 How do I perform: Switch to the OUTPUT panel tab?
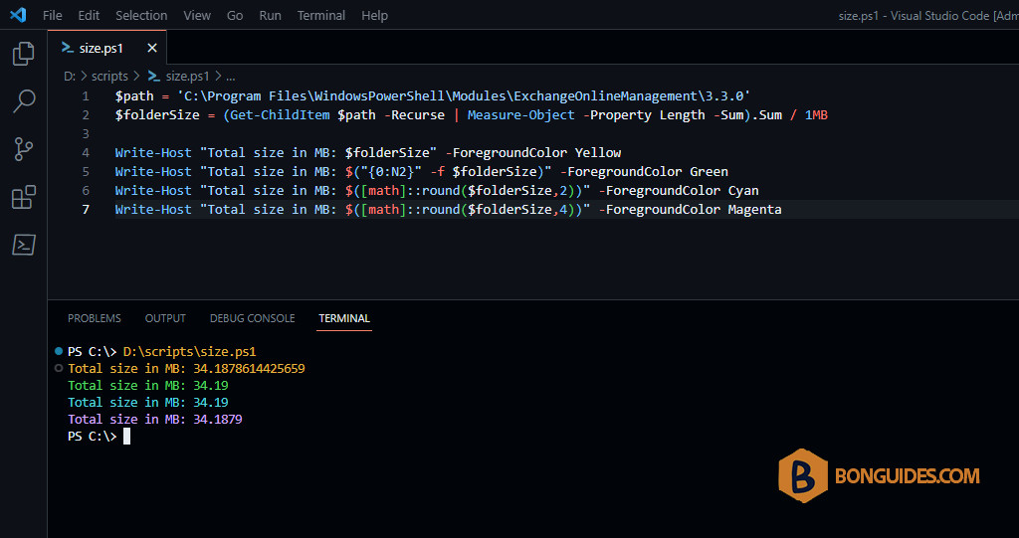tap(165, 318)
